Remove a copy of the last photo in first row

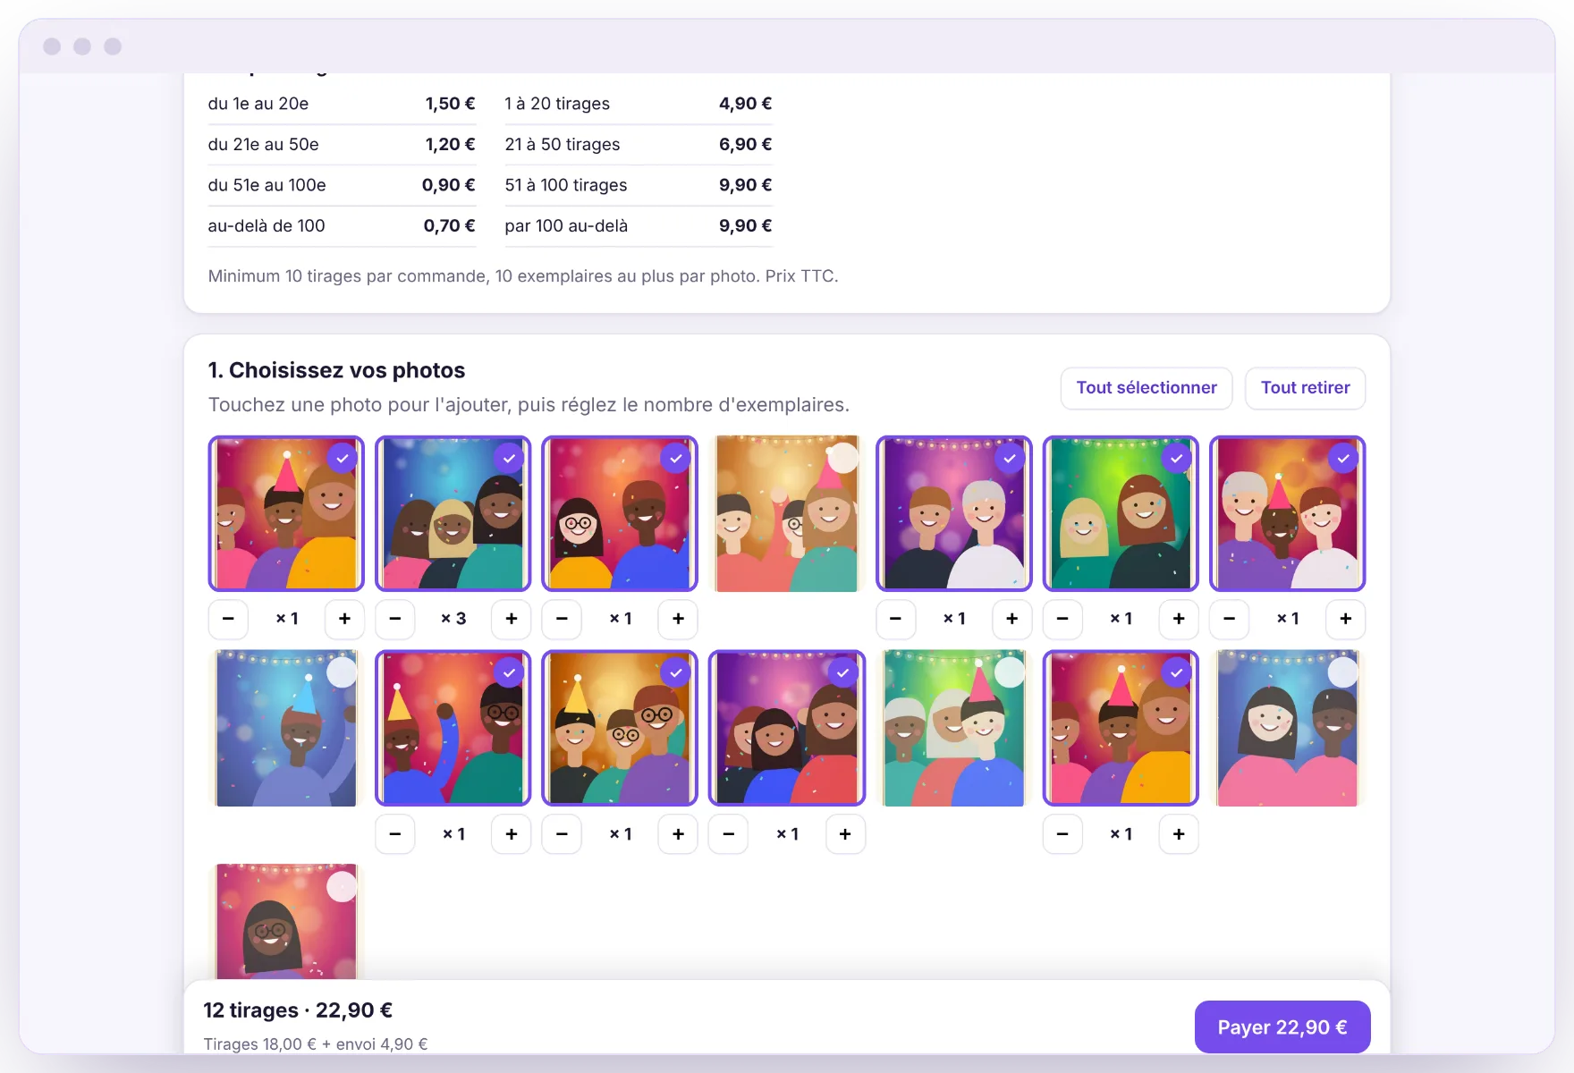click(x=1230, y=619)
